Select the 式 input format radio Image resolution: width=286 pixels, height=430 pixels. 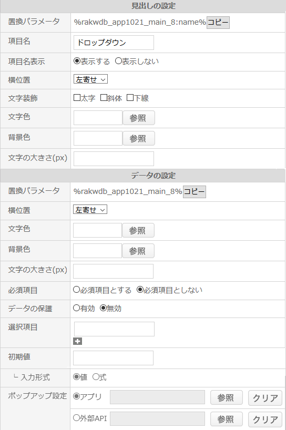pos(96,377)
